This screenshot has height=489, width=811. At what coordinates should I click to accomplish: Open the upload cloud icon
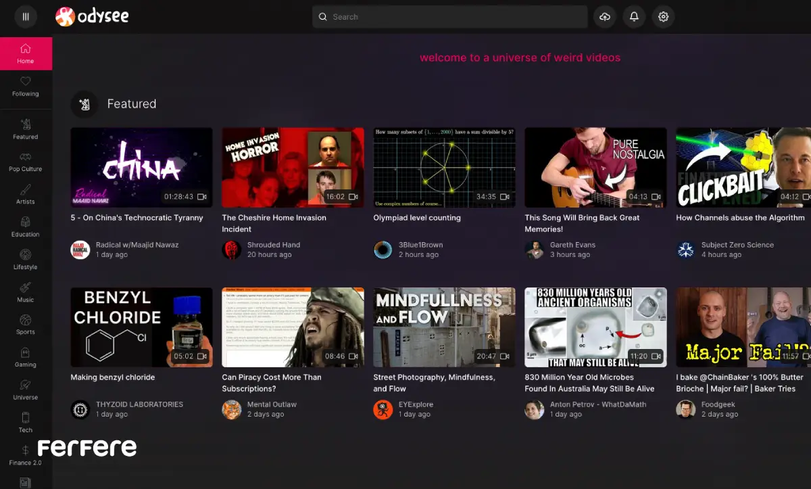click(605, 17)
